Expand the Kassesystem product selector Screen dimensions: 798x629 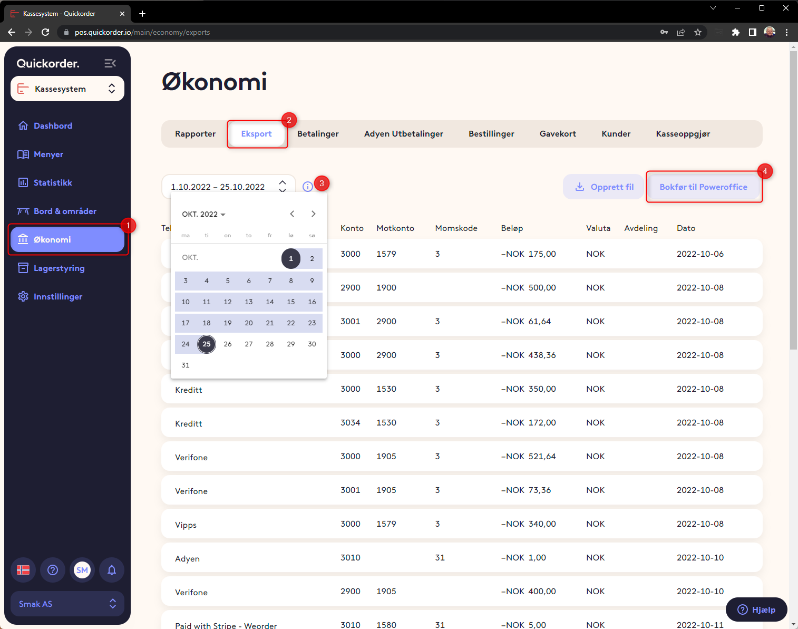tap(67, 89)
